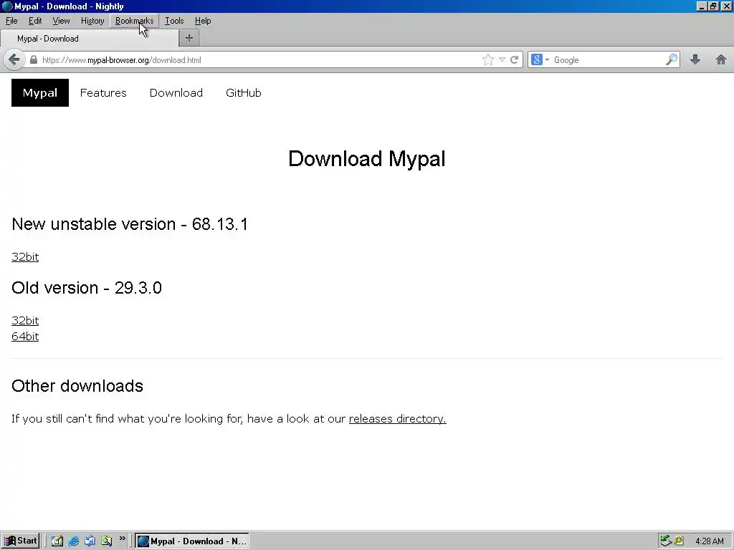Download 32bit of old version 29.3.0
Screen dimensions: 734x550
tap(25, 320)
